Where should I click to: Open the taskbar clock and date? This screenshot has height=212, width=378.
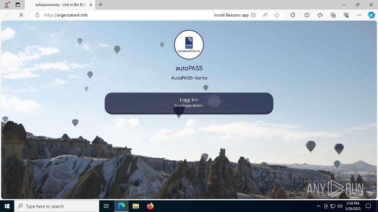tap(353, 206)
